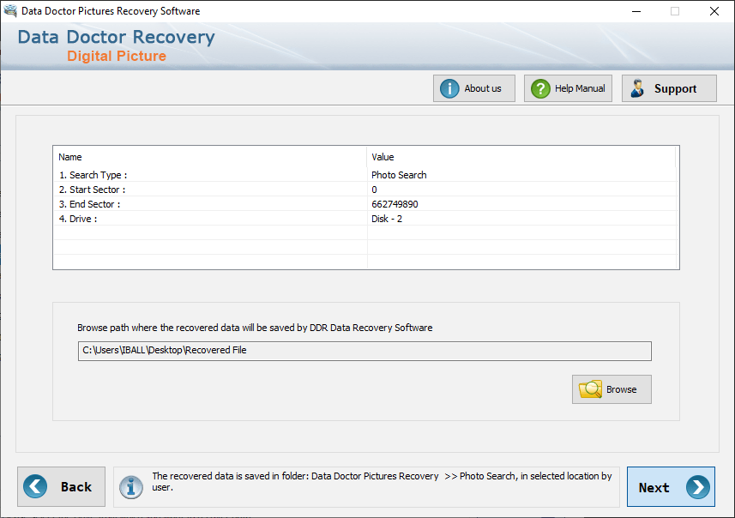The image size is (735, 518).
Task: Click the blue info icon on About us
Action: point(449,88)
